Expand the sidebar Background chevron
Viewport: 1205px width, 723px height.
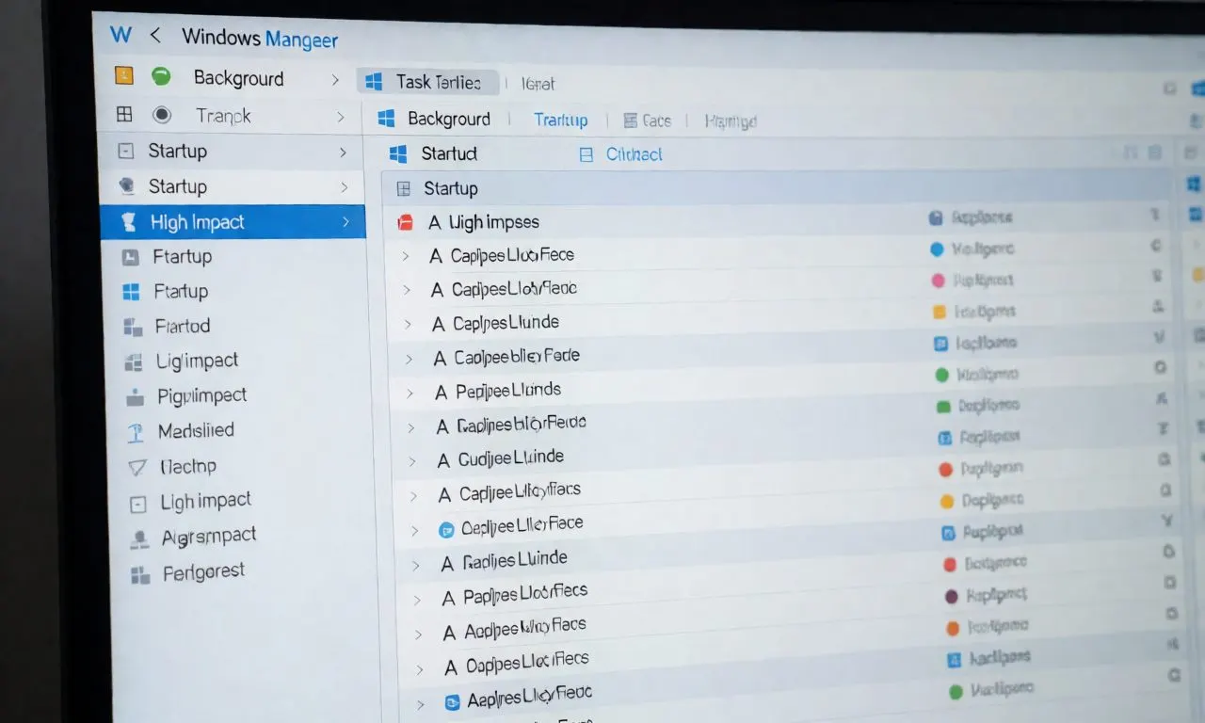tap(335, 80)
